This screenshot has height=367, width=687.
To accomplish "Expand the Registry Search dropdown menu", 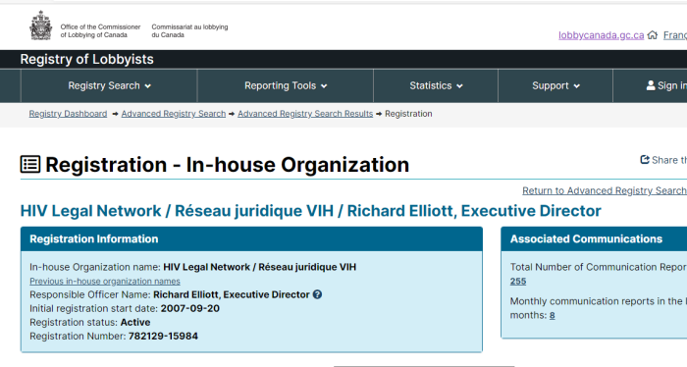I will 109,85.
